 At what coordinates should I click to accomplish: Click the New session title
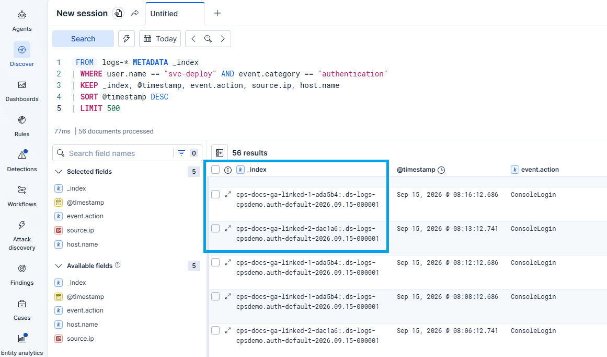pos(82,13)
